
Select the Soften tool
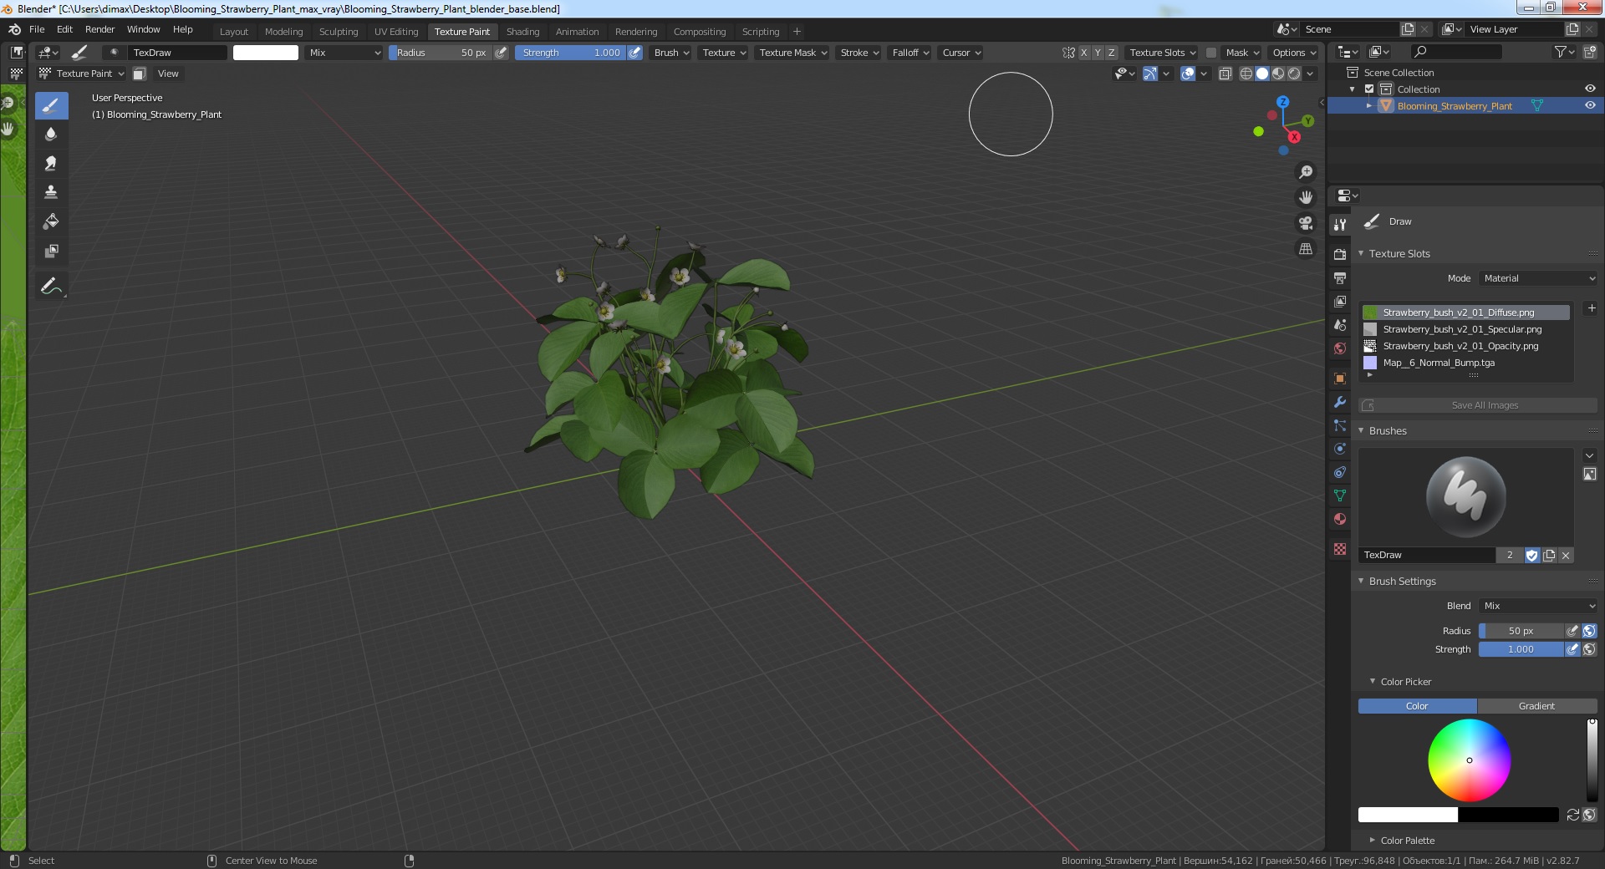[51, 135]
